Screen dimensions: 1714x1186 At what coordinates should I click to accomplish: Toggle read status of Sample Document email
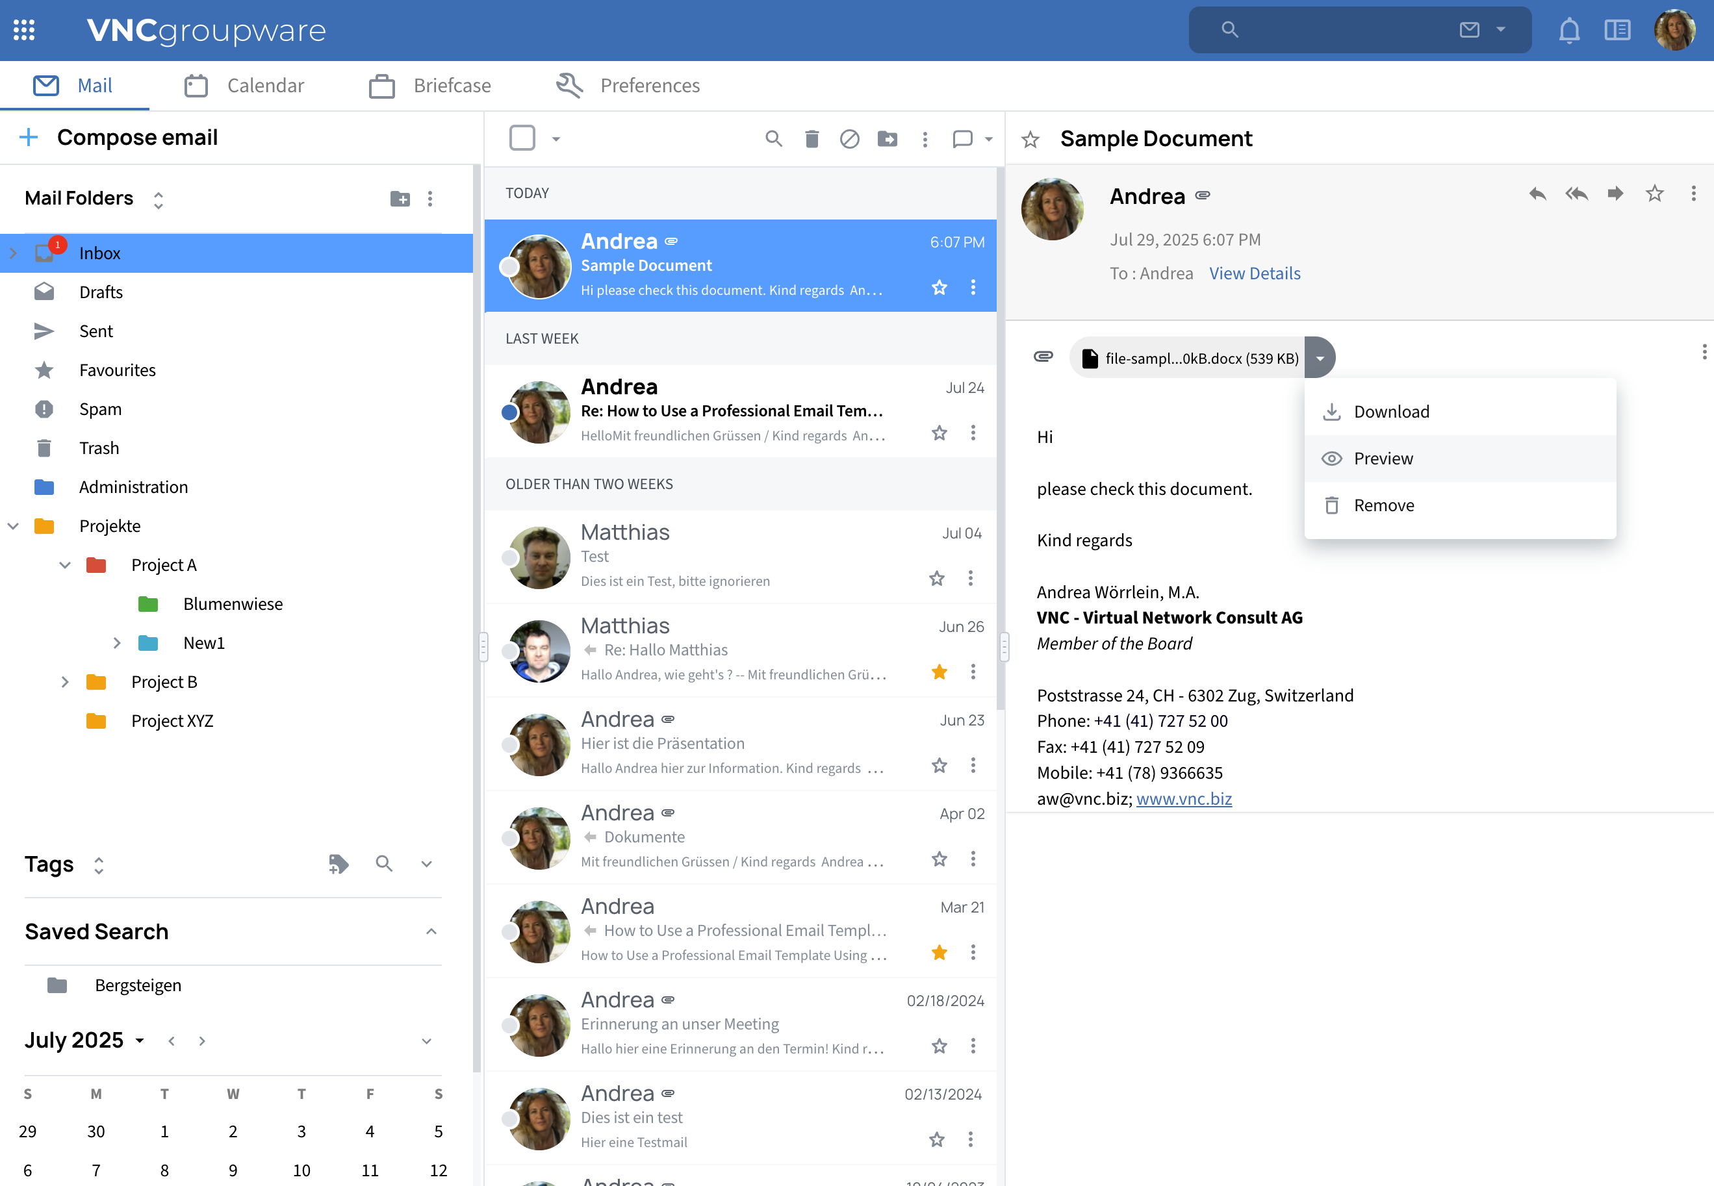pos(509,267)
